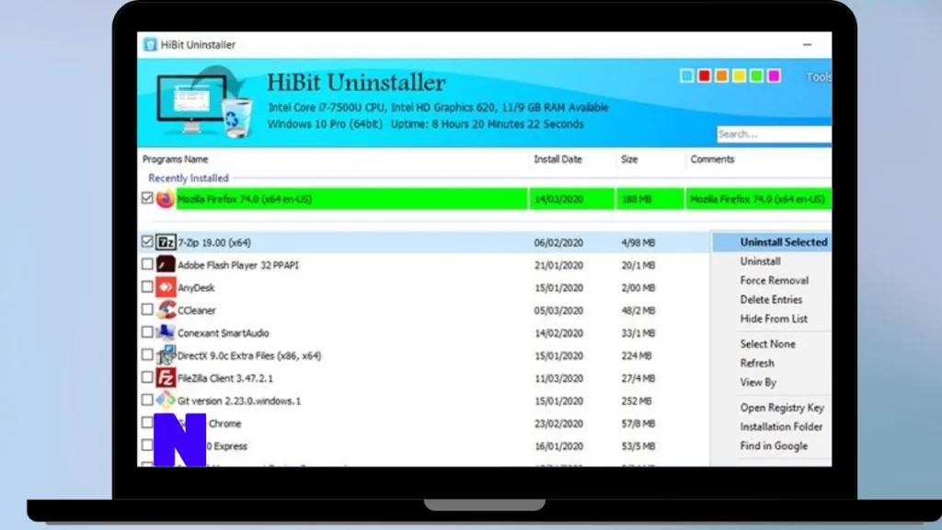Check the AnyDesk checkbox
942x530 pixels.
[x=147, y=287]
